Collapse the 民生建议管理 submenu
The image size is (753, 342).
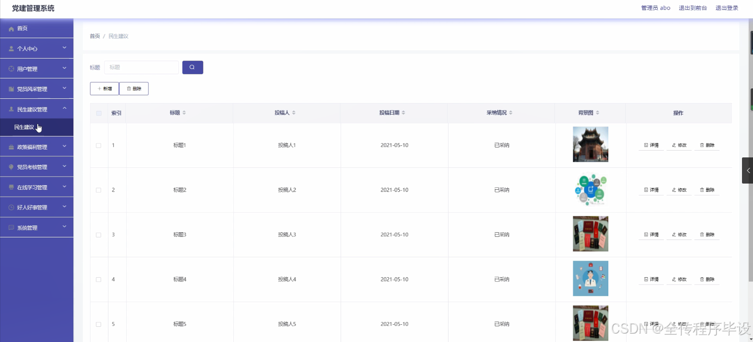[x=37, y=109]
